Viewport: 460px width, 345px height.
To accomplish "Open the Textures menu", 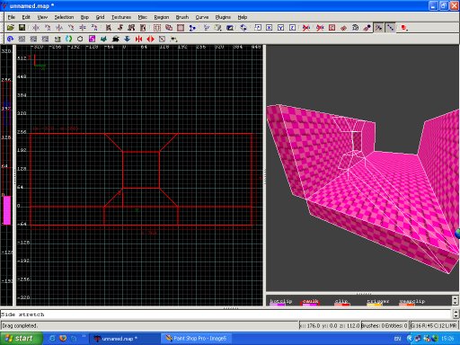I will (121, 17).
